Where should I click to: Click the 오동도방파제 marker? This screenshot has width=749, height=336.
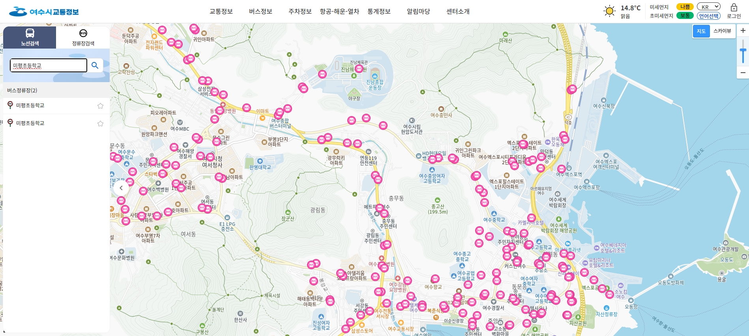670,276
